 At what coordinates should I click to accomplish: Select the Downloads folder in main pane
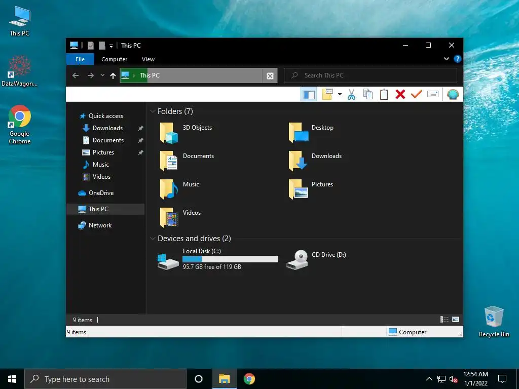pos(315,162)
